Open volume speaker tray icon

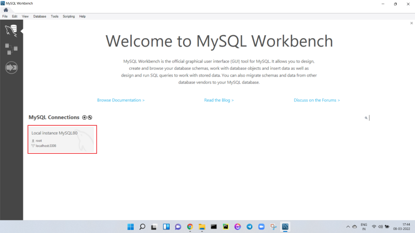(x=380, y=227)
